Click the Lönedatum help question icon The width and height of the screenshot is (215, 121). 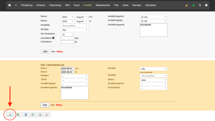53,38
